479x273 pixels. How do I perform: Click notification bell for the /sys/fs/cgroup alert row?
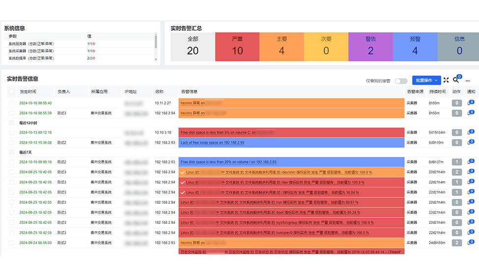pos(471,222)
